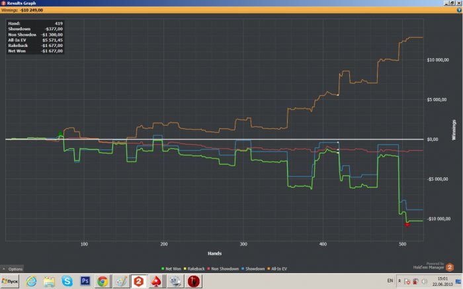The image size is (463, 289).
Task: Click the 400 hands axis label
Action: click(323, 244)
